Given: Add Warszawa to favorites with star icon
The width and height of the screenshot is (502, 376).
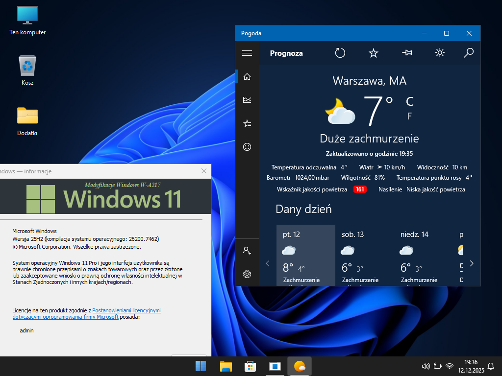Looking at the screenshot, I should click(374, 53).
